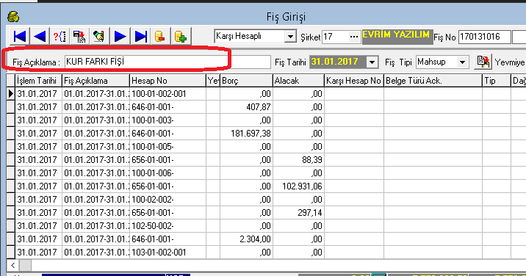526x276 pixels.
Task: Go to the previous record
Action: (40, 36)
